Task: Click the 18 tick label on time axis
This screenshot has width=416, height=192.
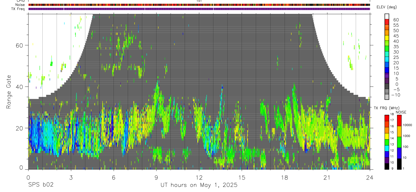Action: coord(285,177)
